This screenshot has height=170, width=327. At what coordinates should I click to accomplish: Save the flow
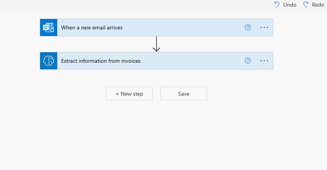click(184, 94)
